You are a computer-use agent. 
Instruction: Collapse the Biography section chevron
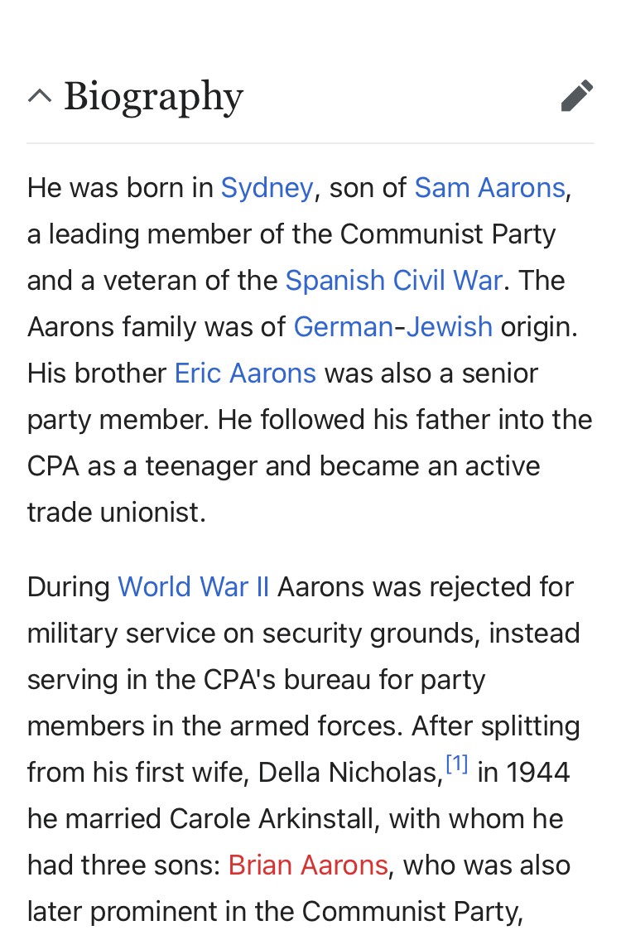(x=40, y=96)
